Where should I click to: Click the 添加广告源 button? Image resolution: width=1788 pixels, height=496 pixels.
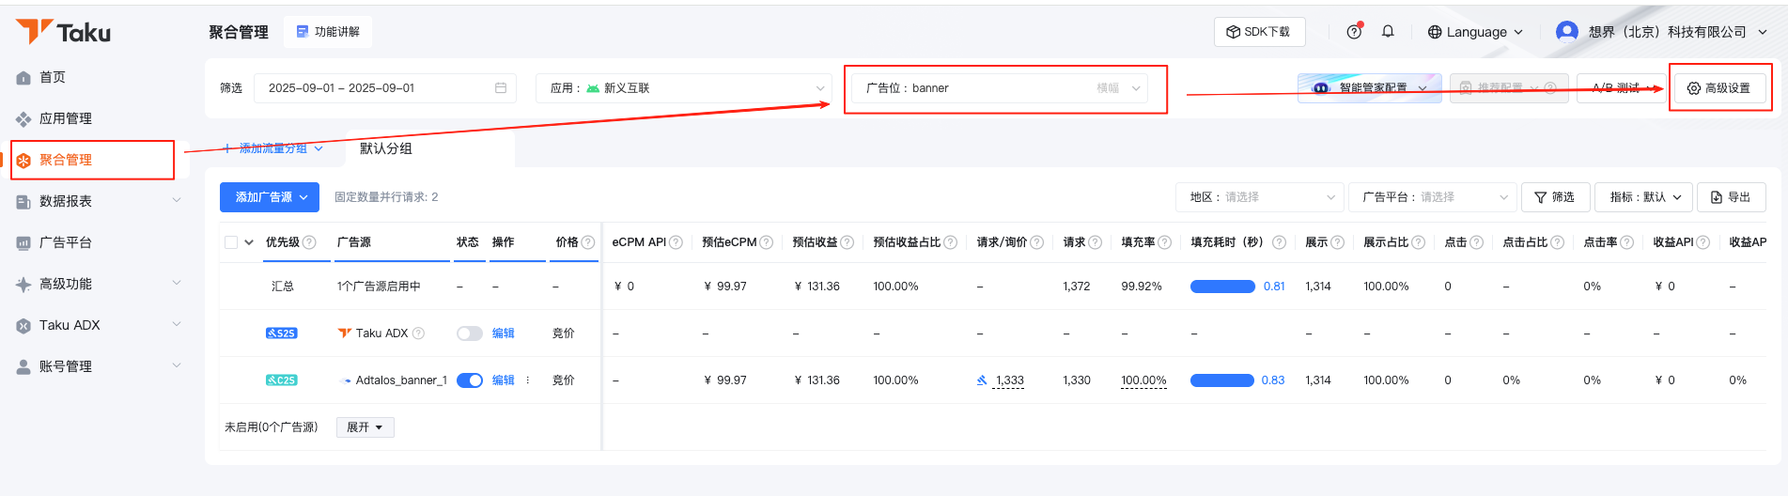(270, 197)
